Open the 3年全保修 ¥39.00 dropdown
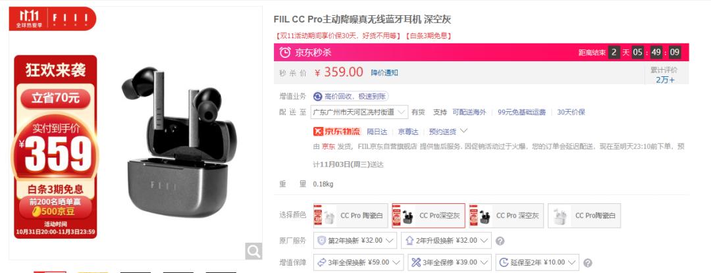This screenshot has width=711, height=273. [x=450, y=262]
